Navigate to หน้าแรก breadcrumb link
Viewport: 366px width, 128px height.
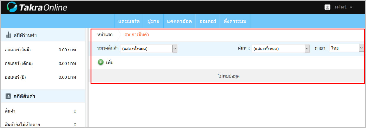pos(105,35)
